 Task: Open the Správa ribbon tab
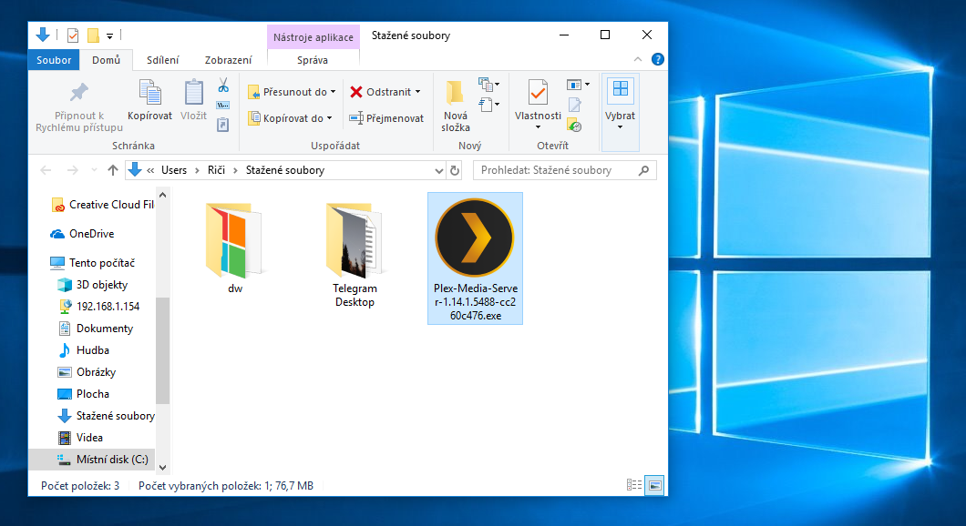313,60
